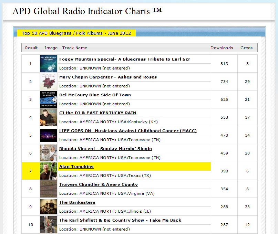
Task: Click downloads value 813
Action: (x=224, y=64)
